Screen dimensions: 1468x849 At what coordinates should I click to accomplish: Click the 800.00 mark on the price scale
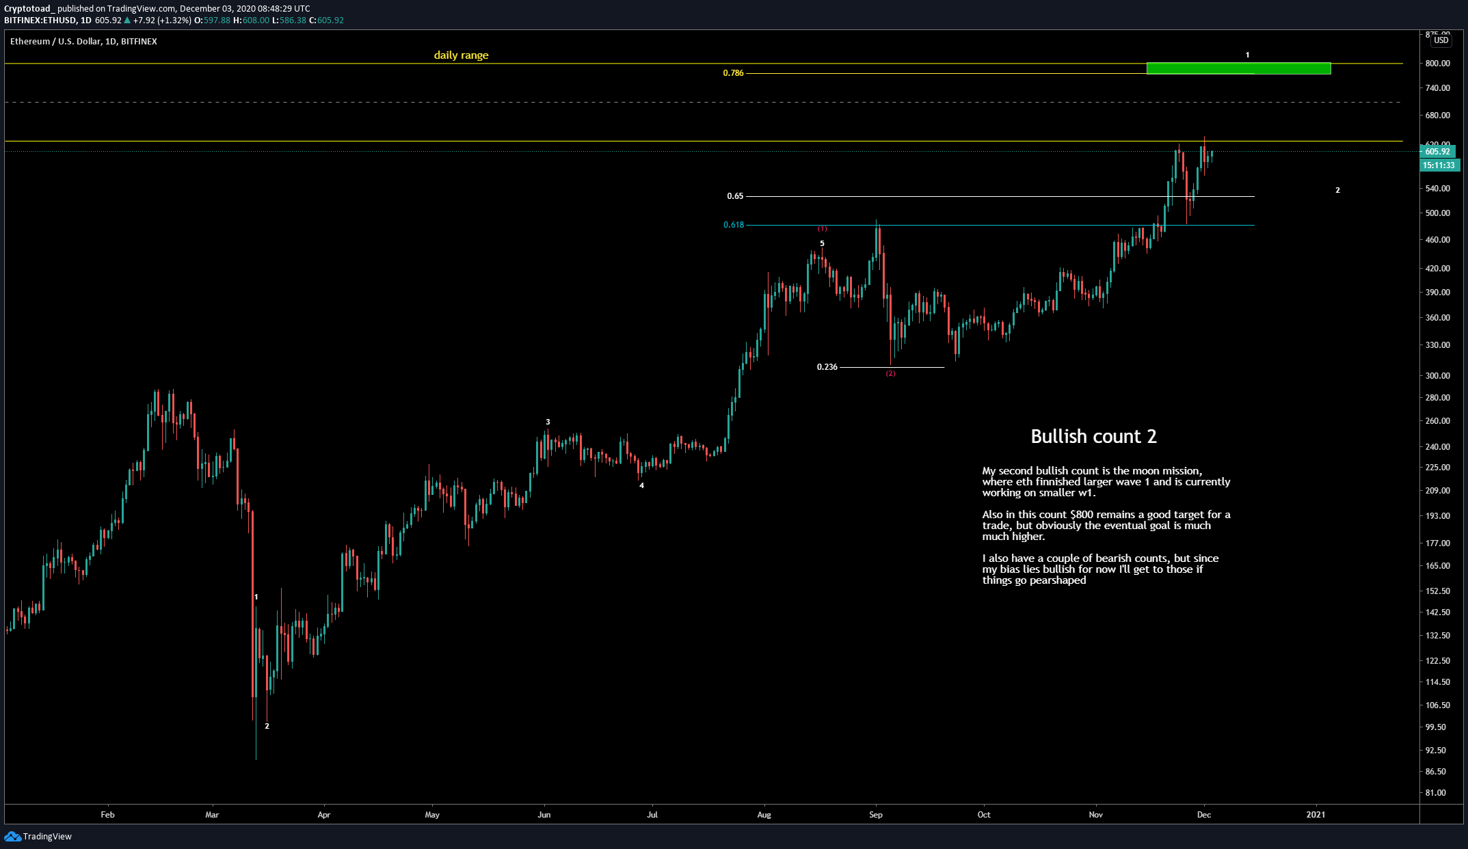[x=1439, y=64]
